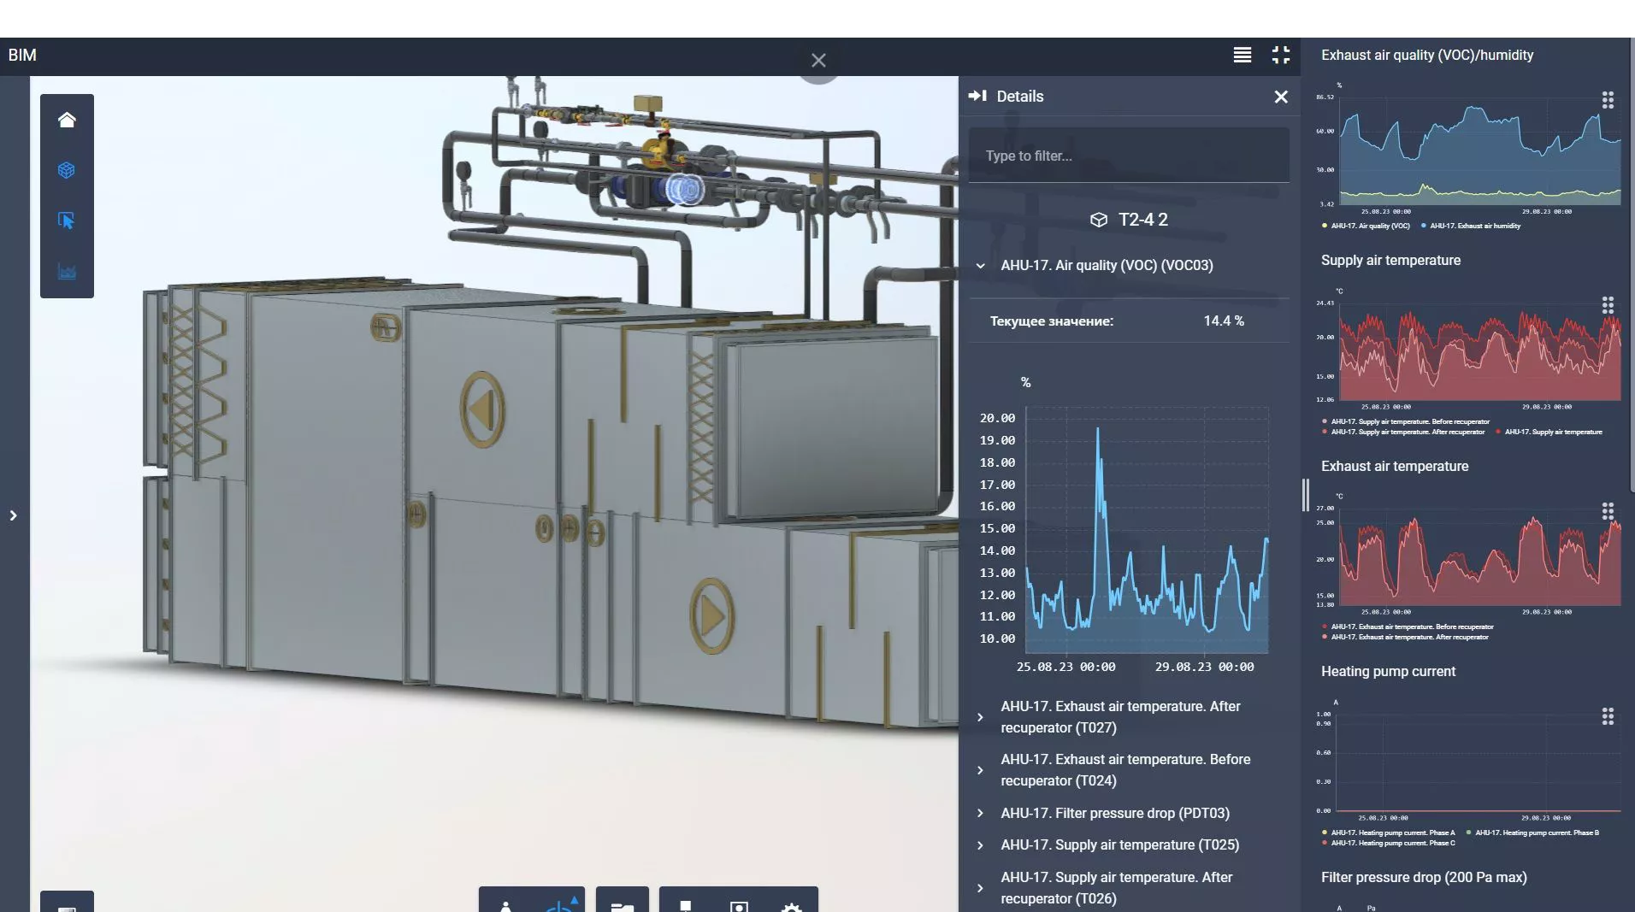1635x912 pixels.
Task: Toggle Supply air temperature Before recuperator legend
Action: [1406, 421]
